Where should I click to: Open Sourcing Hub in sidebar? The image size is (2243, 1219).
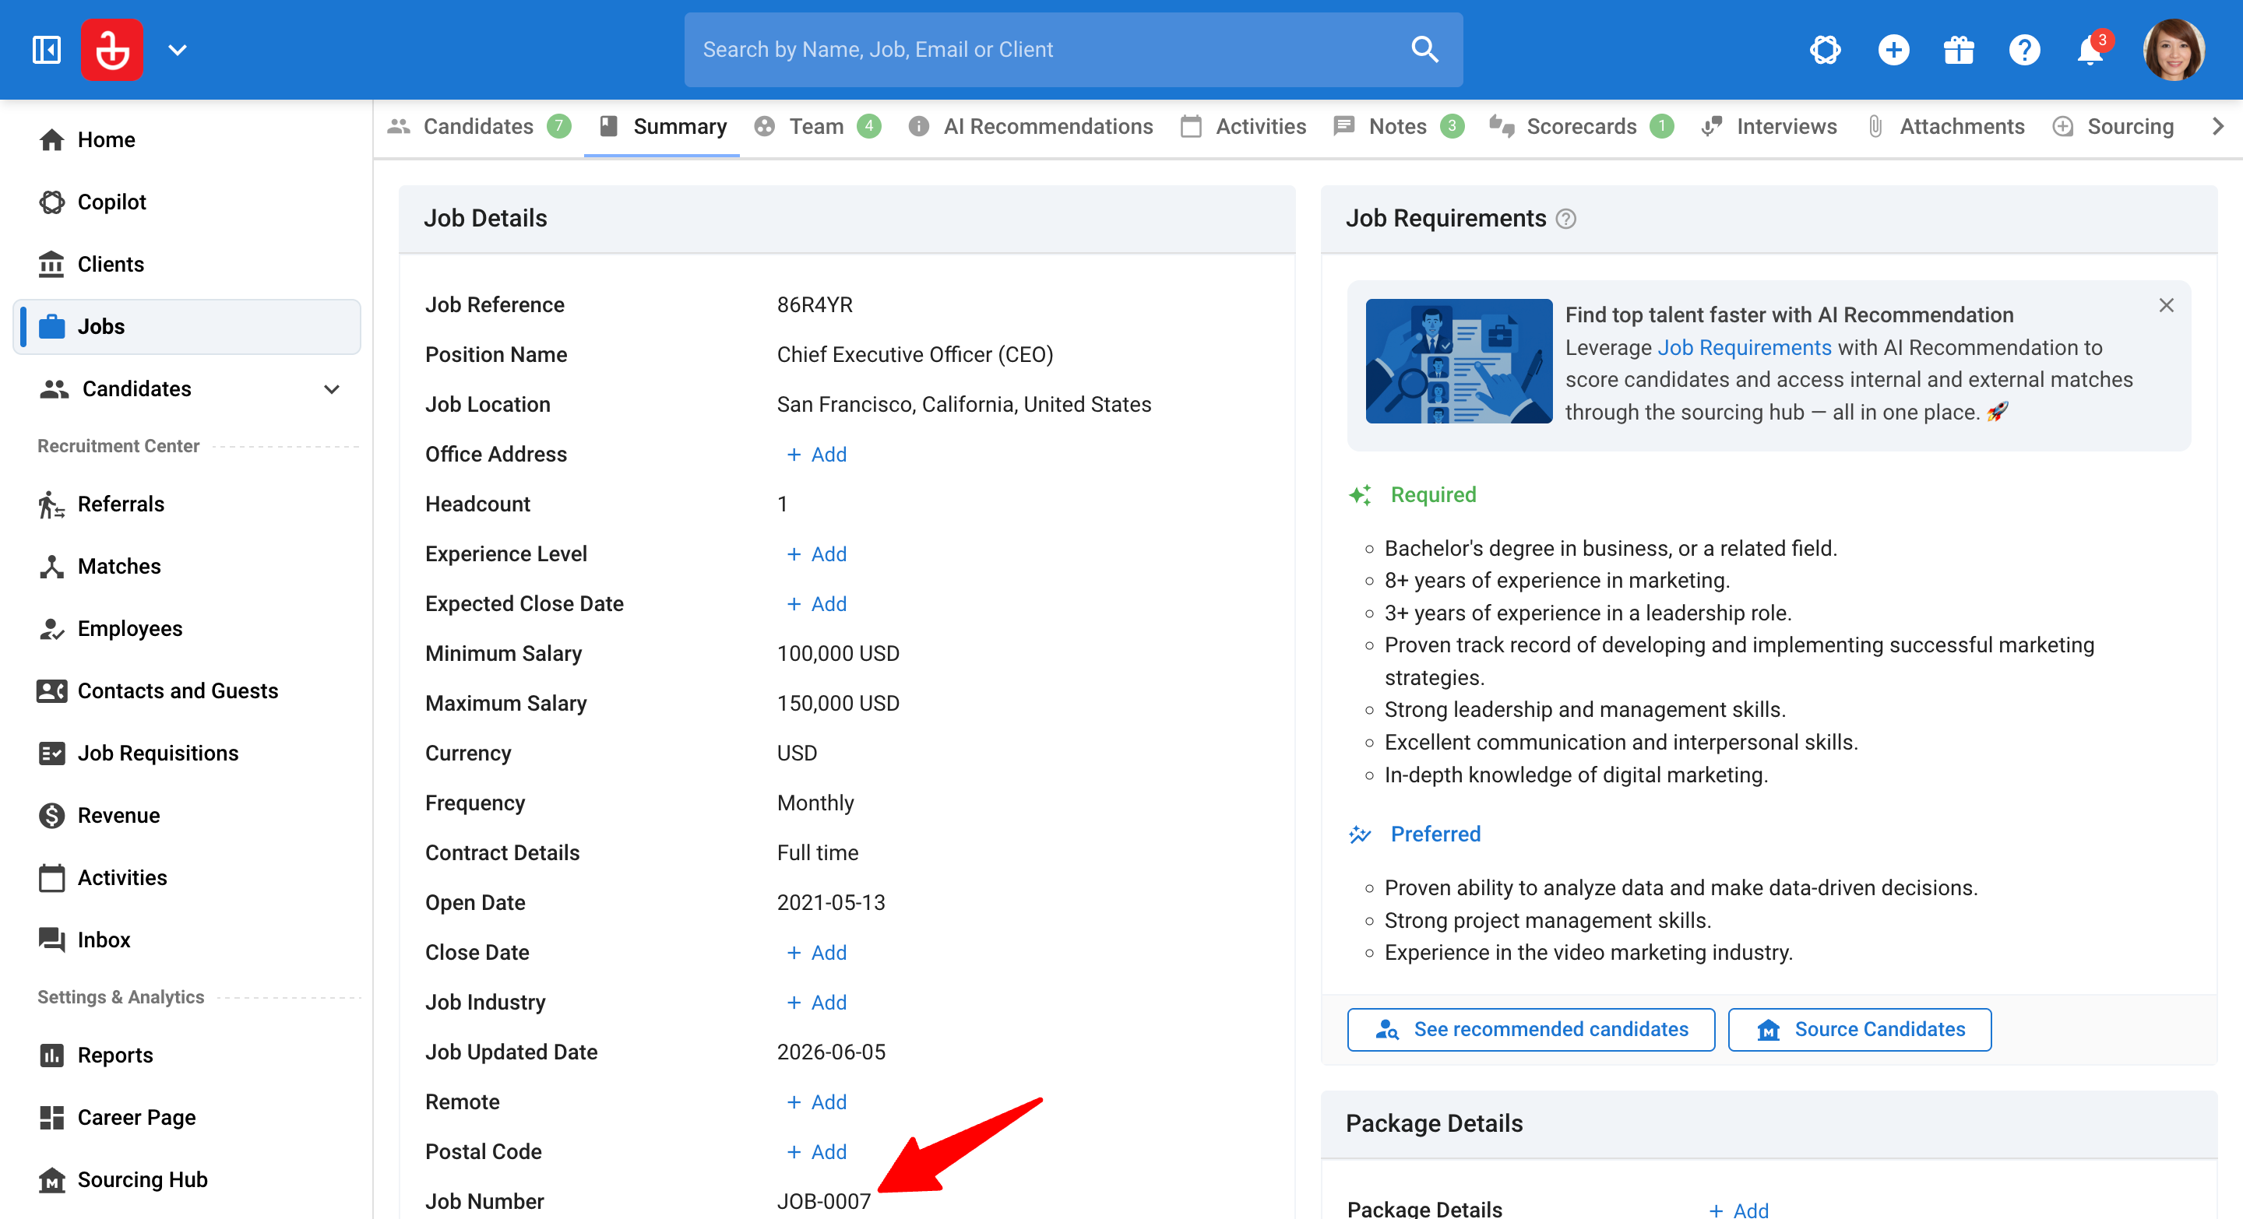186,1179
